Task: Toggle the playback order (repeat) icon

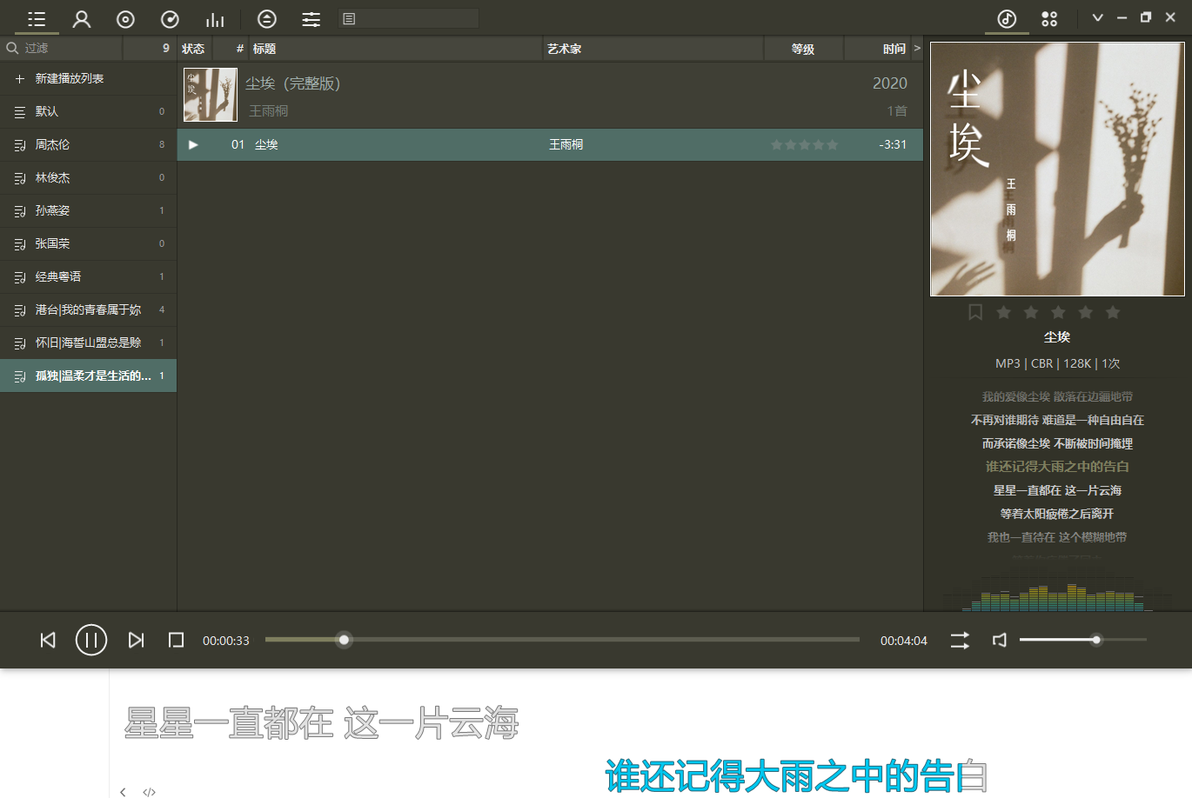Action: click(960, 641)
